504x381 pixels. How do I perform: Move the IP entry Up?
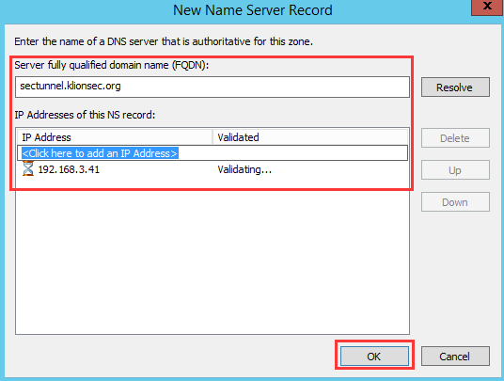point(455,169)
